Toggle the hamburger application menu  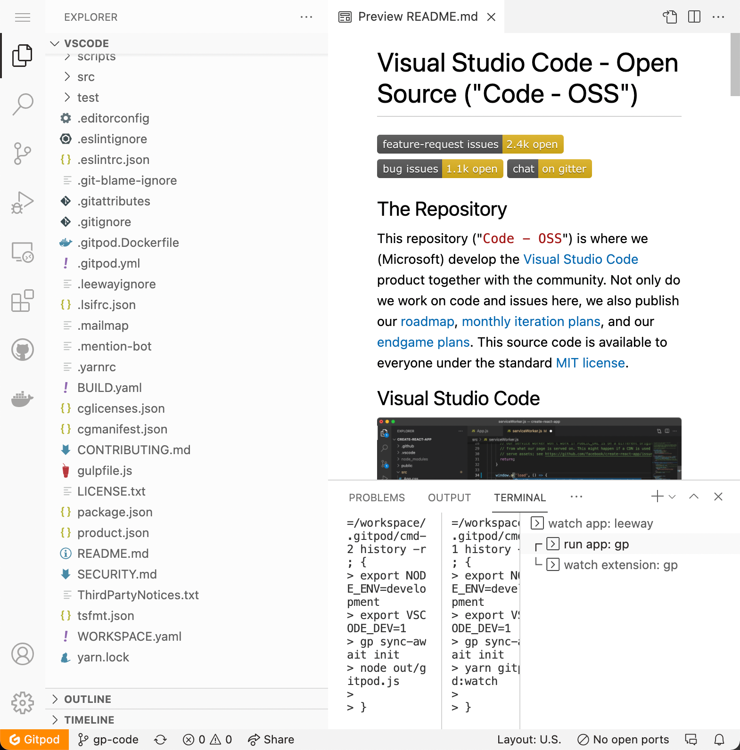23,17
